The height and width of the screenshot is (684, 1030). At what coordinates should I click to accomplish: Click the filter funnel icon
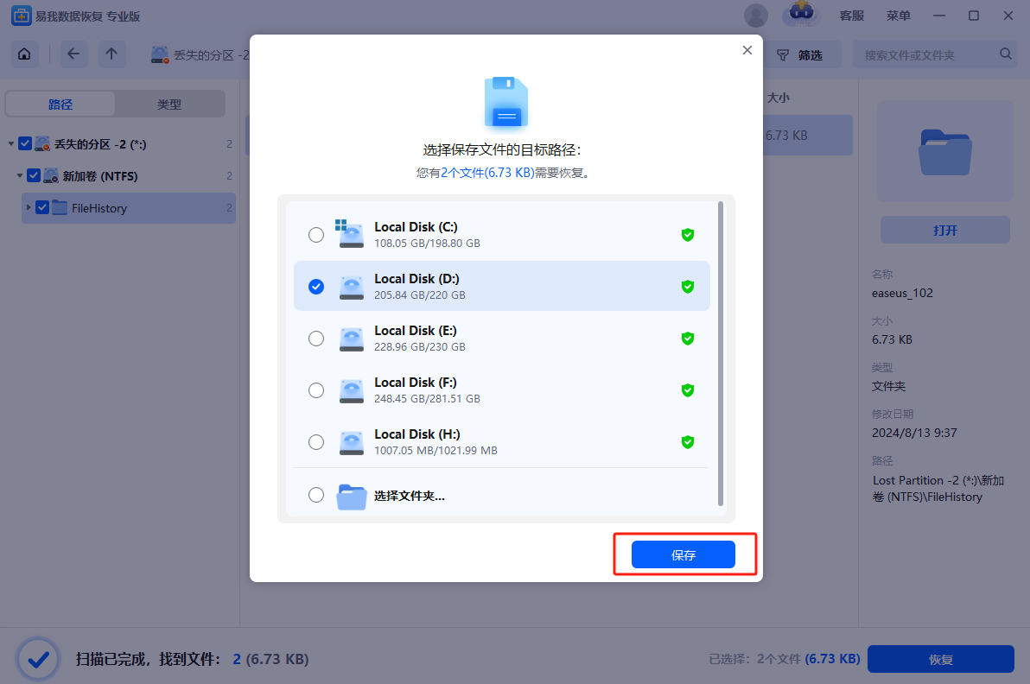tap(783, 55)
